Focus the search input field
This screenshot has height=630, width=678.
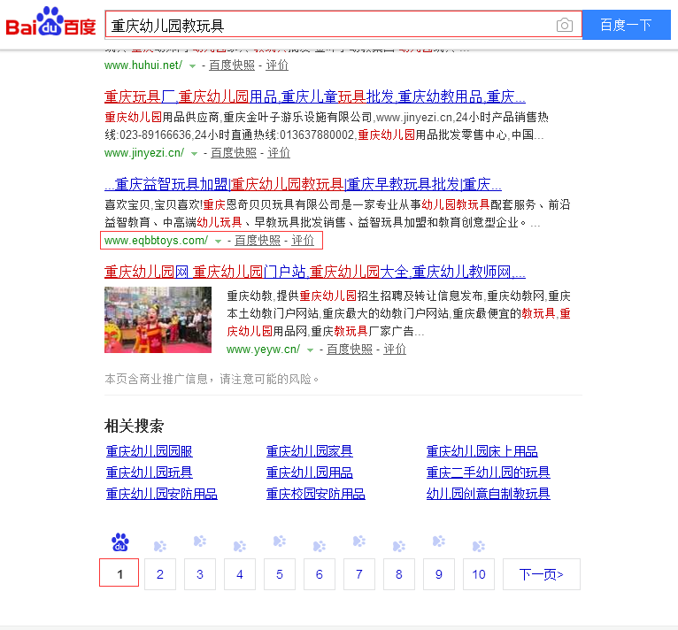coord(327,25)
